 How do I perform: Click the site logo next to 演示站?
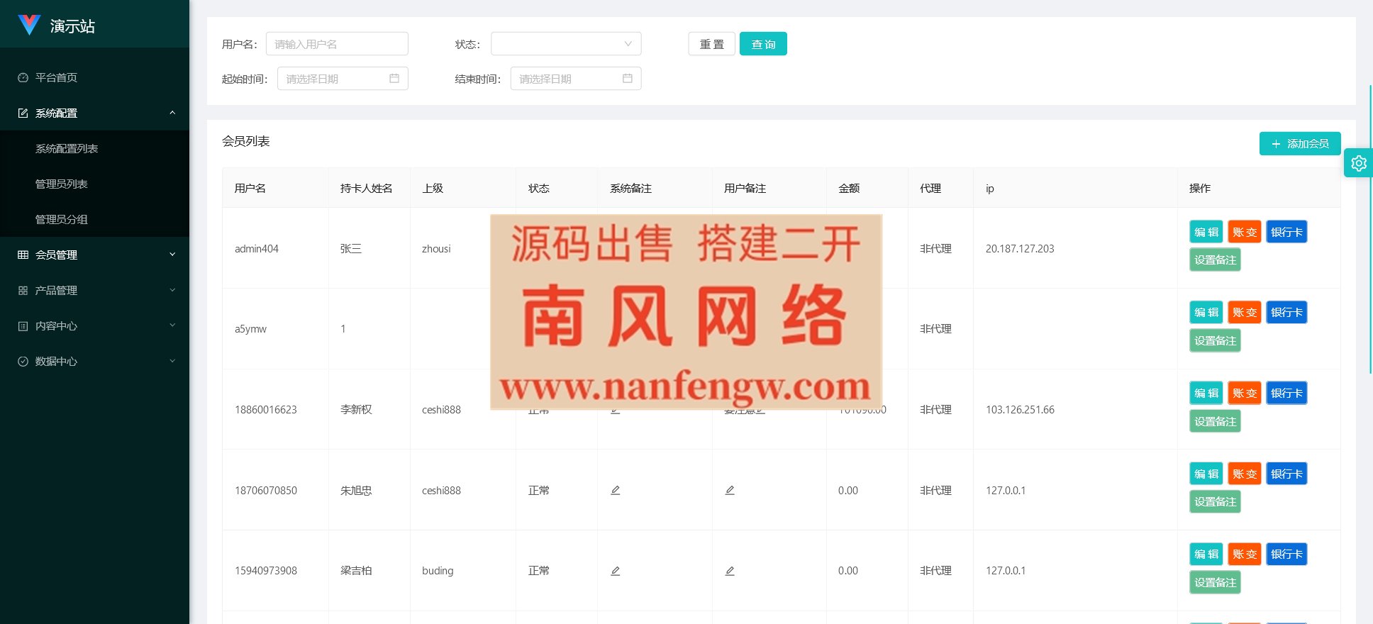click(29, 26)
